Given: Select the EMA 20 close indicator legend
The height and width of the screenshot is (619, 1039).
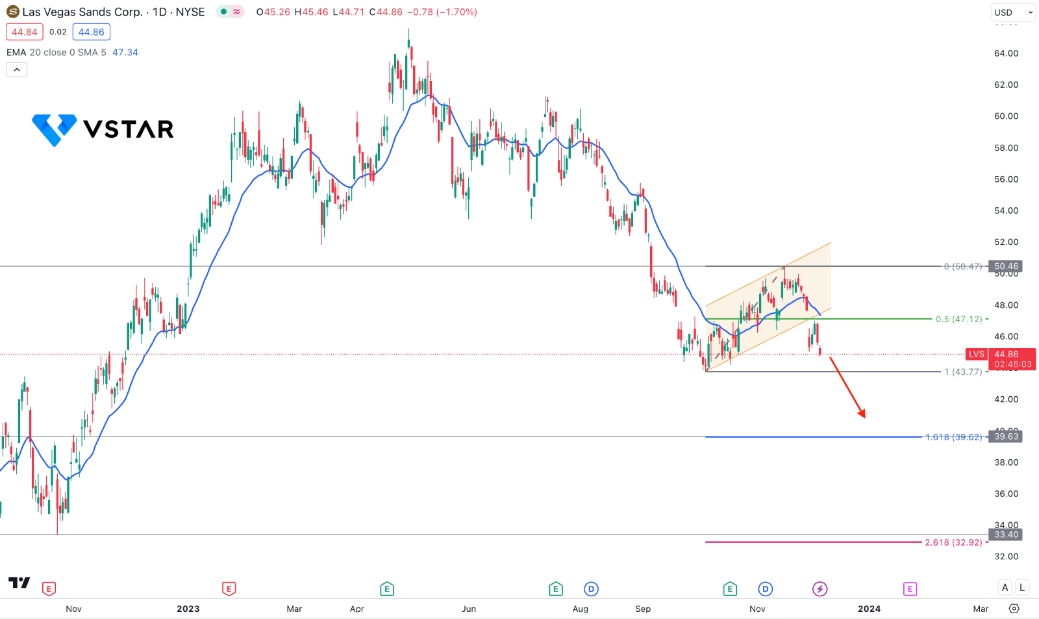Looking at the screenshot, I should point(56,52).
